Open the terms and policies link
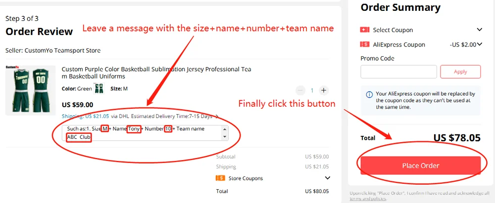Image resolution: width=495 pixels, height=203 pixels. (x=367, y=199)
